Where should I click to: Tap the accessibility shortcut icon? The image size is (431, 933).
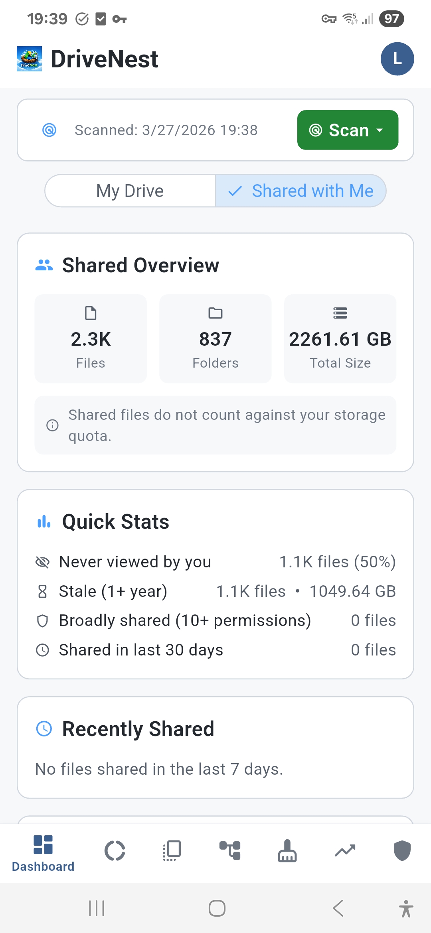[406, 909]
